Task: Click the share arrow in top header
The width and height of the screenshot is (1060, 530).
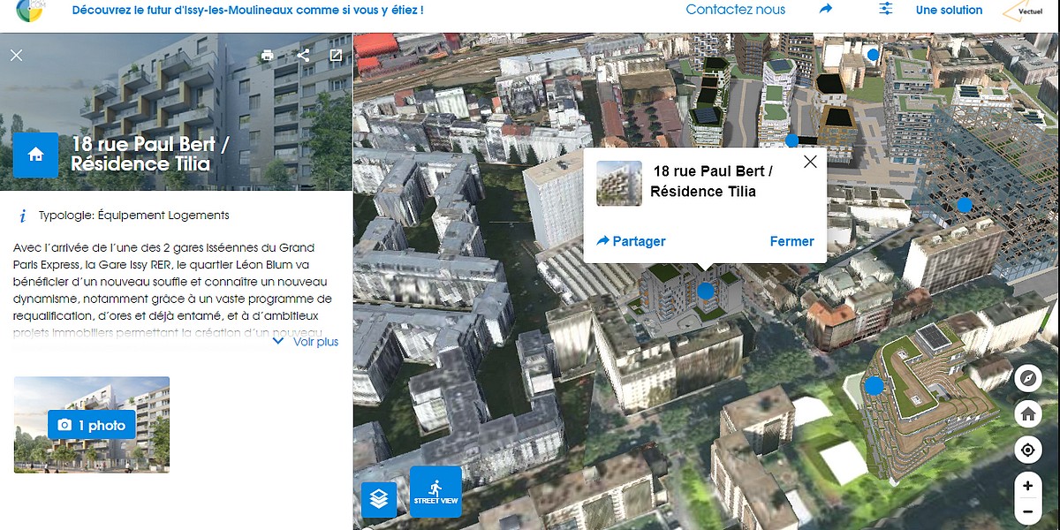Action: pyautogui.click(x=826, y=9)
